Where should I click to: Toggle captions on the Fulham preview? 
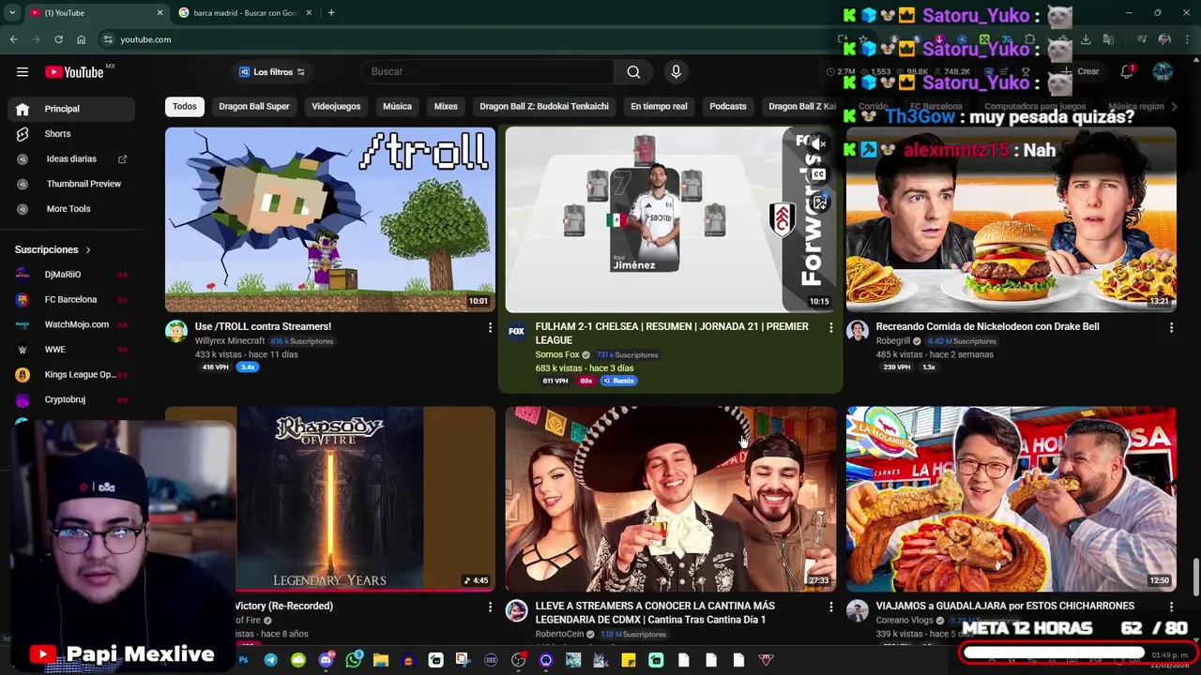coord(819,173)
